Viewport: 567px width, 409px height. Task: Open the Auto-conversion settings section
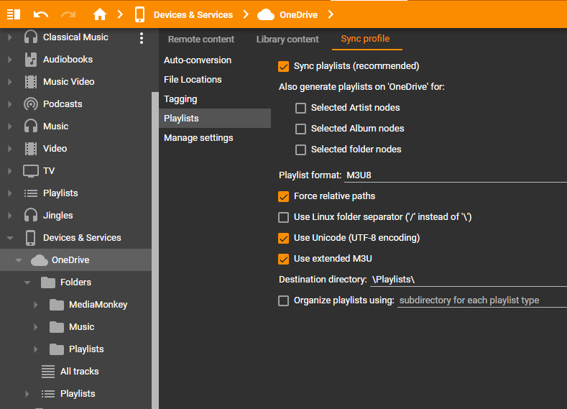coord(198,60)
